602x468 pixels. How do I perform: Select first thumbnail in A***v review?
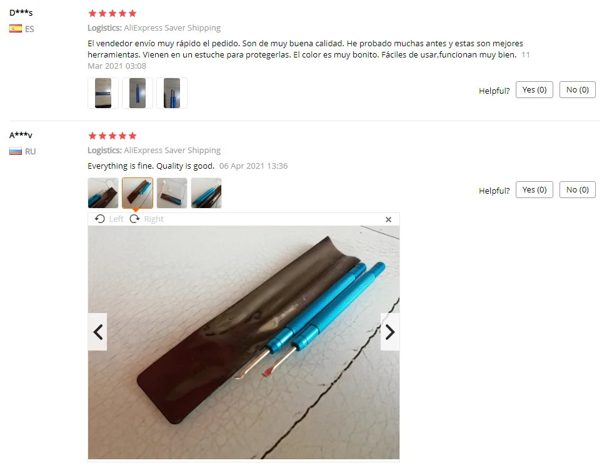pyautogui.click(x=103, y=193)
